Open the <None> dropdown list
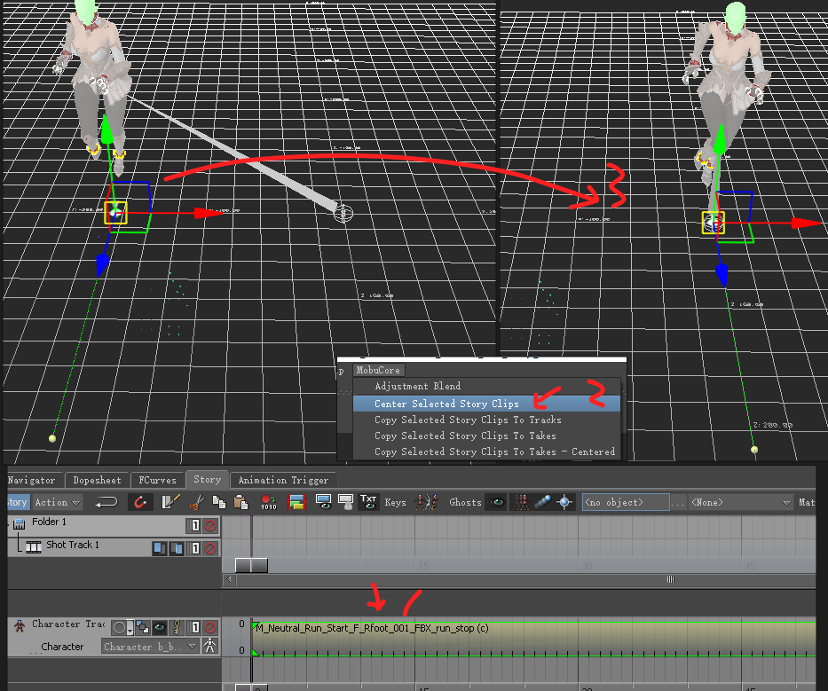828x691 pixels. click(x=740, y=503)
